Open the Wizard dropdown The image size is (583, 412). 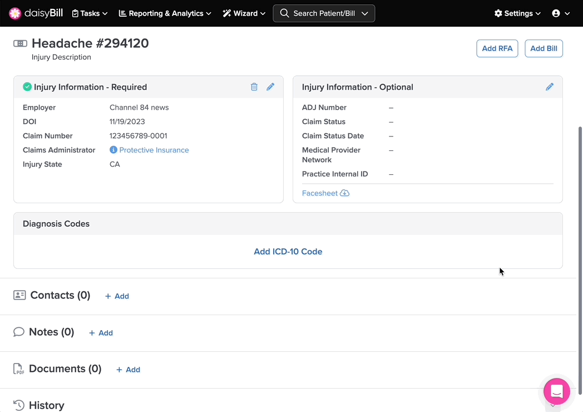point(244,13)
